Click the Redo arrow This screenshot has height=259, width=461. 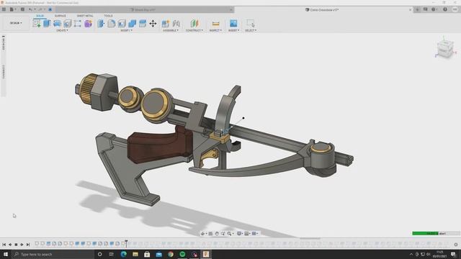tap(40, 9)
